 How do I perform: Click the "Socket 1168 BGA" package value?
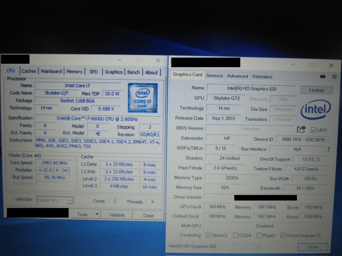click(x=77, y=101)
